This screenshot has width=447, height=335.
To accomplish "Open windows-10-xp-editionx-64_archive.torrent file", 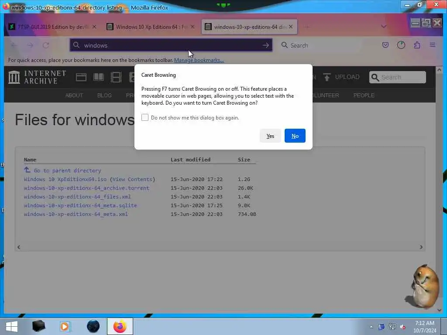I will pos(86,188).
